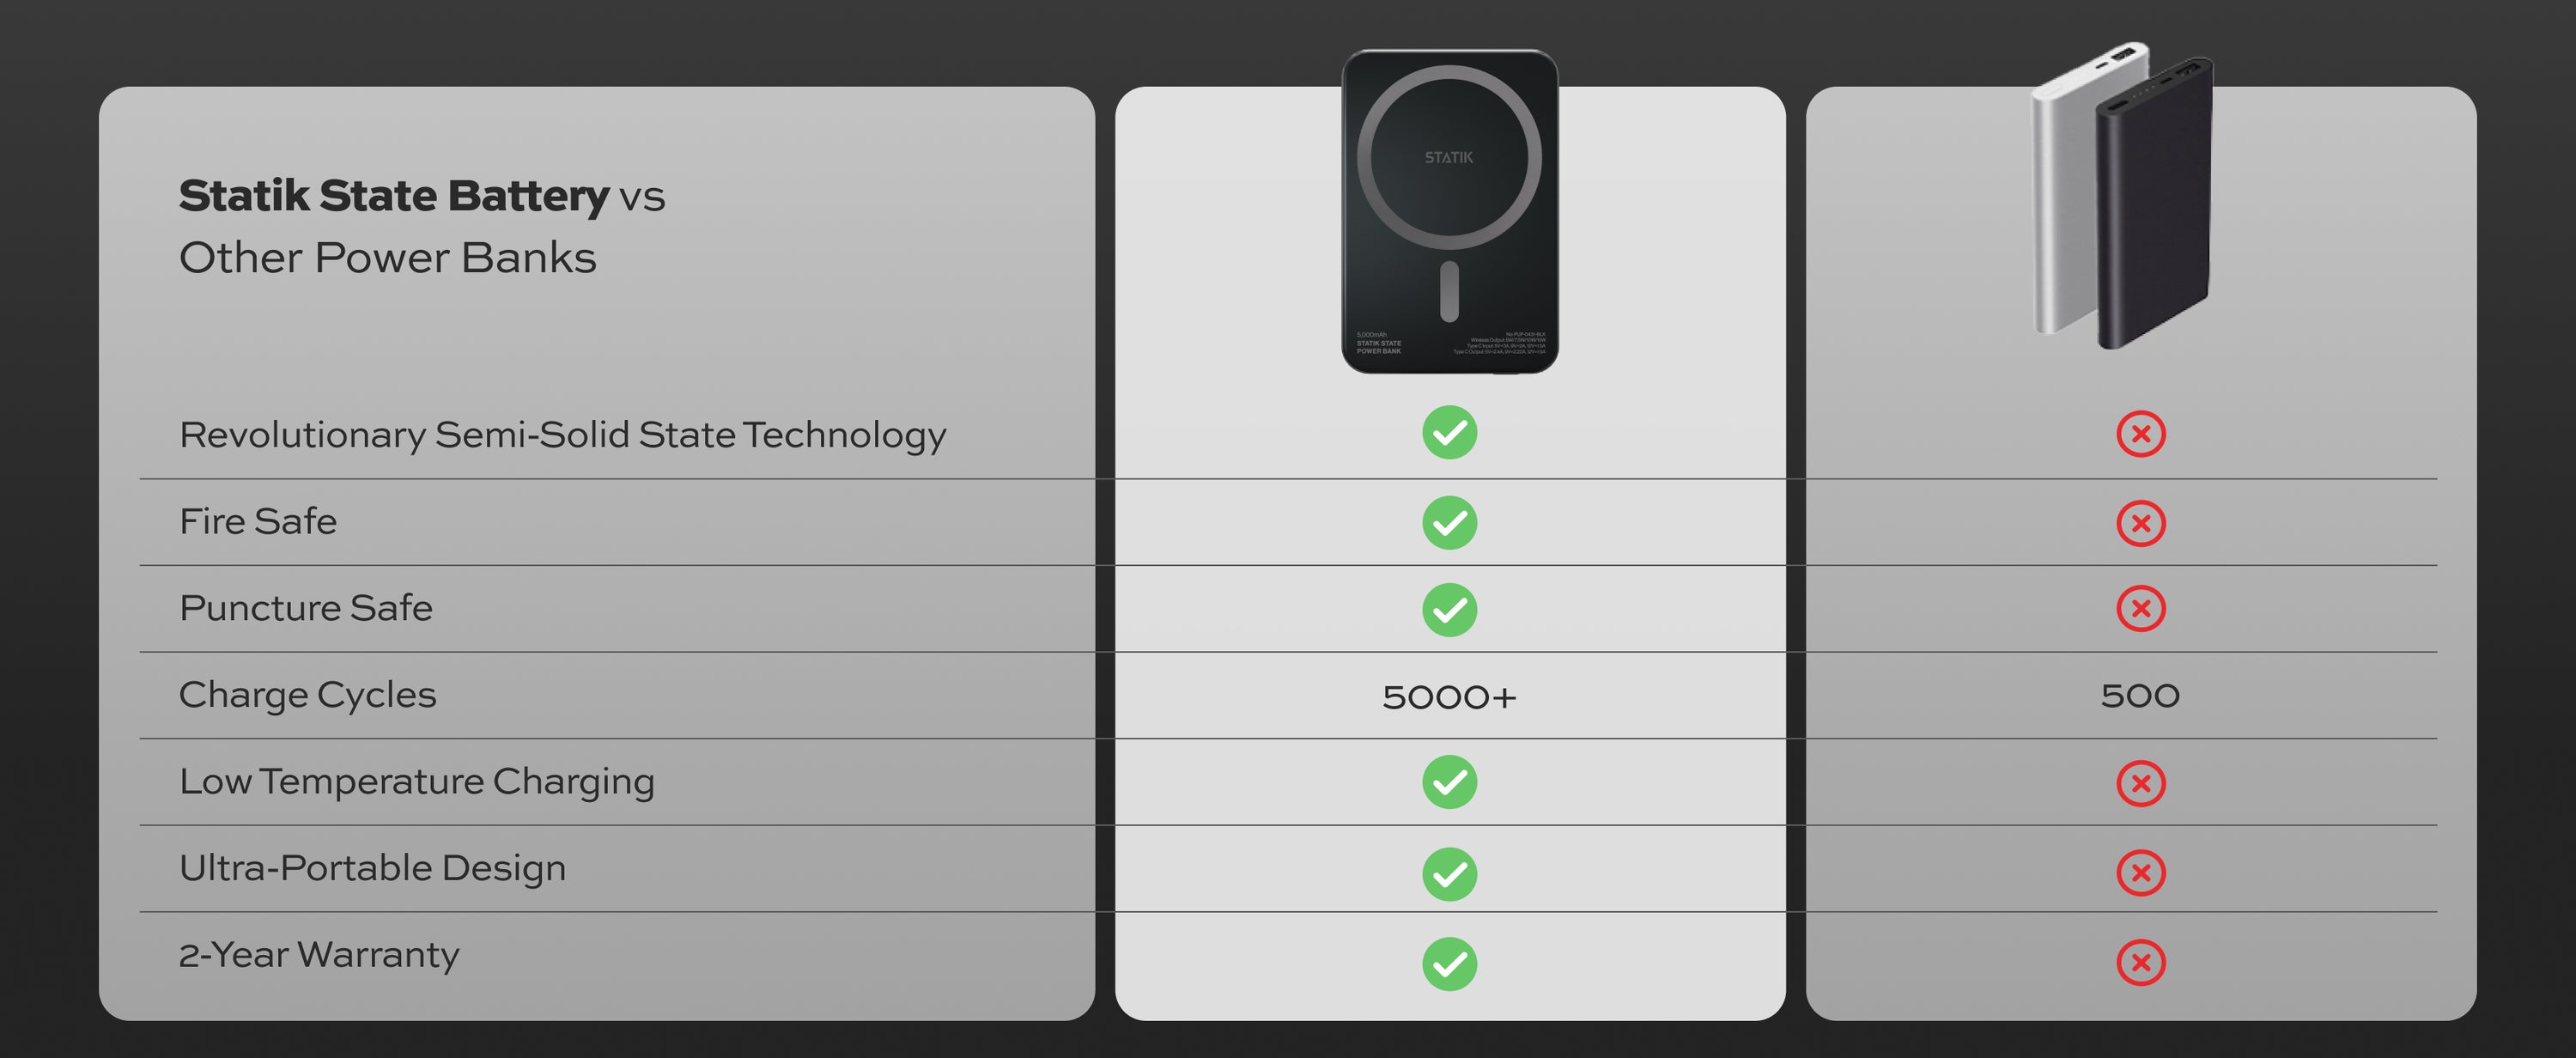Click the Revolutionary Semi-Solid State Technology label
Screen dimensions: 2576x1058
point(562,435)
